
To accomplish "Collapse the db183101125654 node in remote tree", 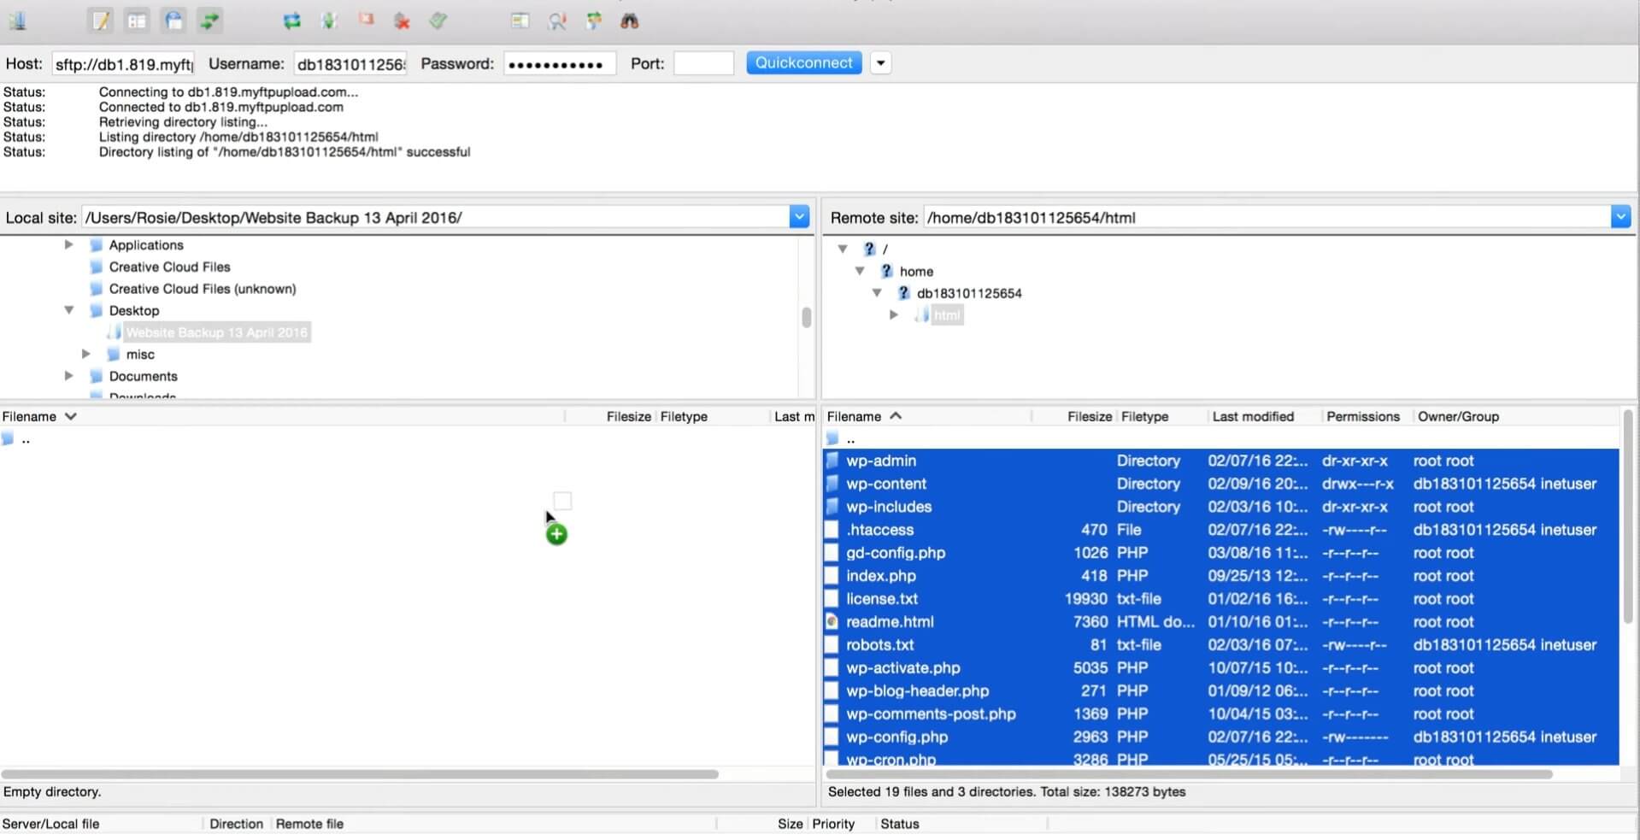I will tap(877, 293).
